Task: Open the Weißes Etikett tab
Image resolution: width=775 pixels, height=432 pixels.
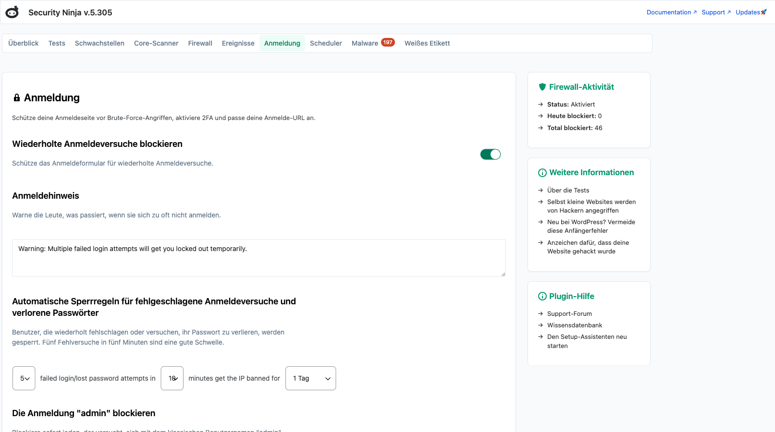Action: coord(427,43)
